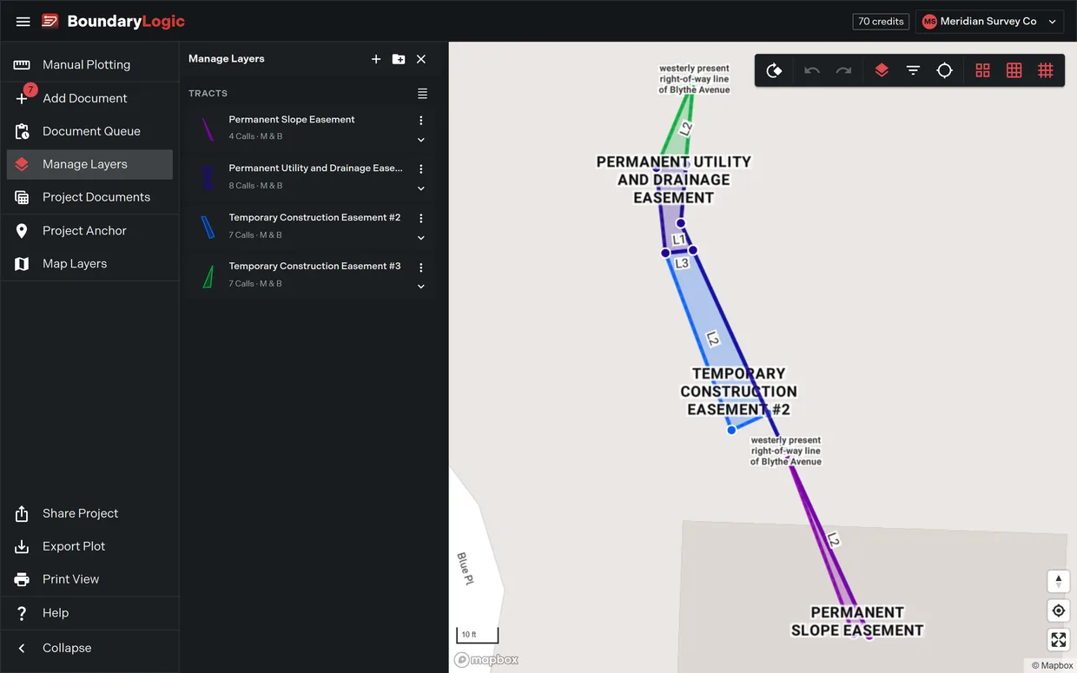Image resolution: width=1077 pixels, height=673 pixels.
Task: Open Manual Plotting from the sidebar
Action: point(89,64)
